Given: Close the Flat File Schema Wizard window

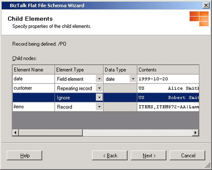Looking at the screenshot, I should tap(206, 6).
